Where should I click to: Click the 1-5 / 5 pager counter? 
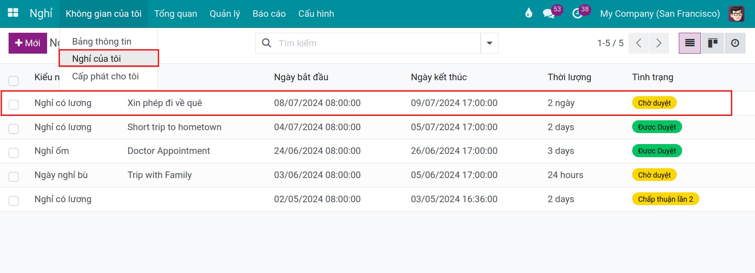[x=610, y=43]
